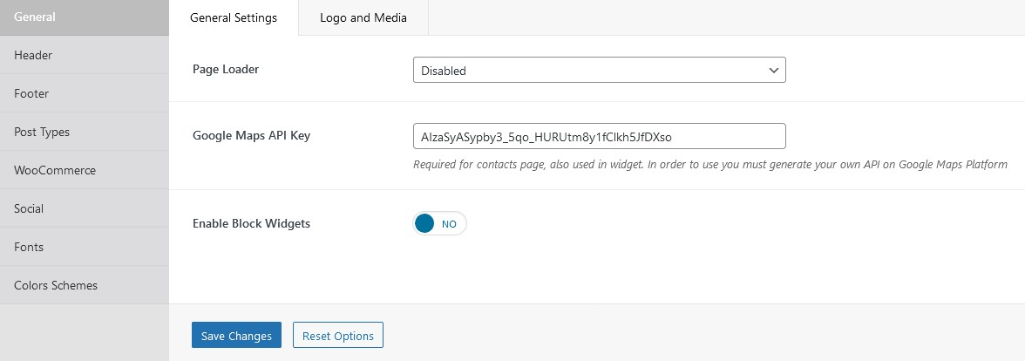Open the General settings section
This screenshot has width=1025, height=361.
[x=85, y=17]
